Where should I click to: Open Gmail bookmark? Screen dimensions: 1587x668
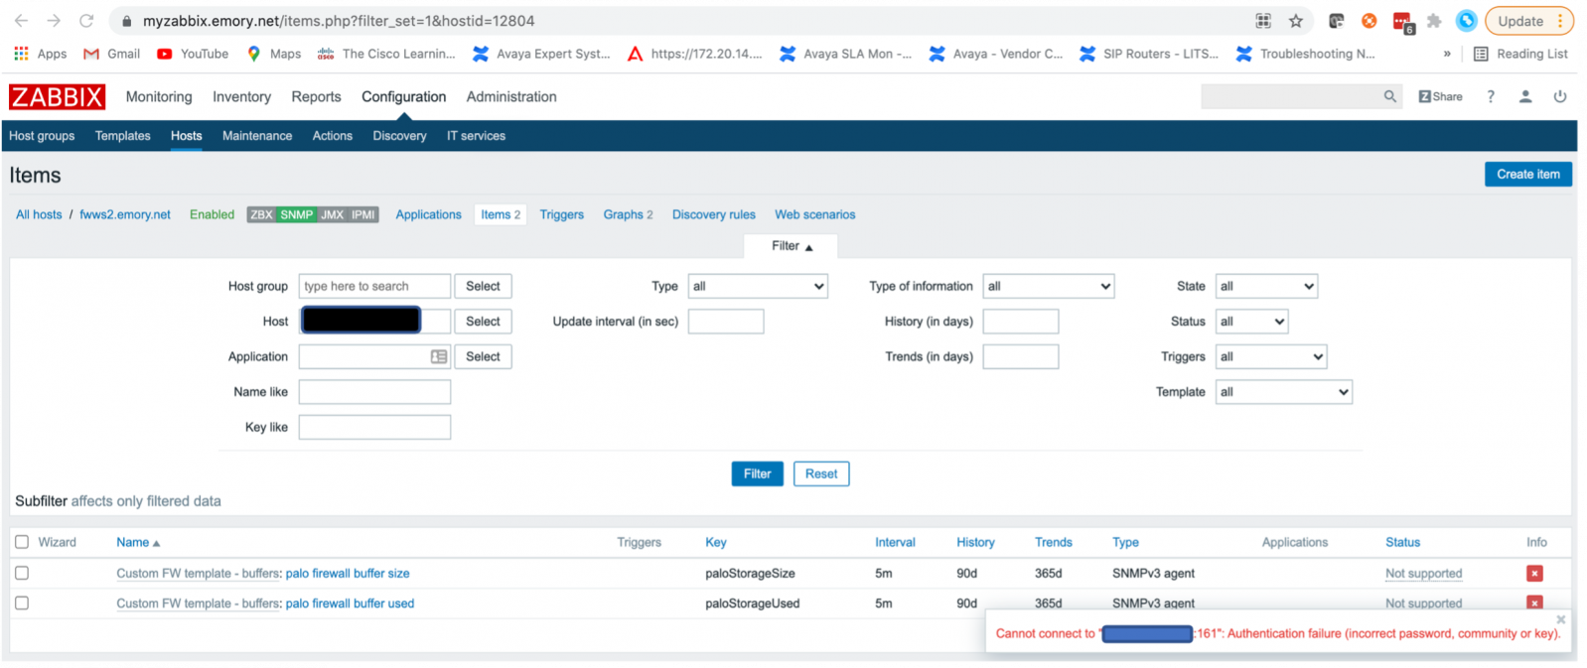point(111,54)
